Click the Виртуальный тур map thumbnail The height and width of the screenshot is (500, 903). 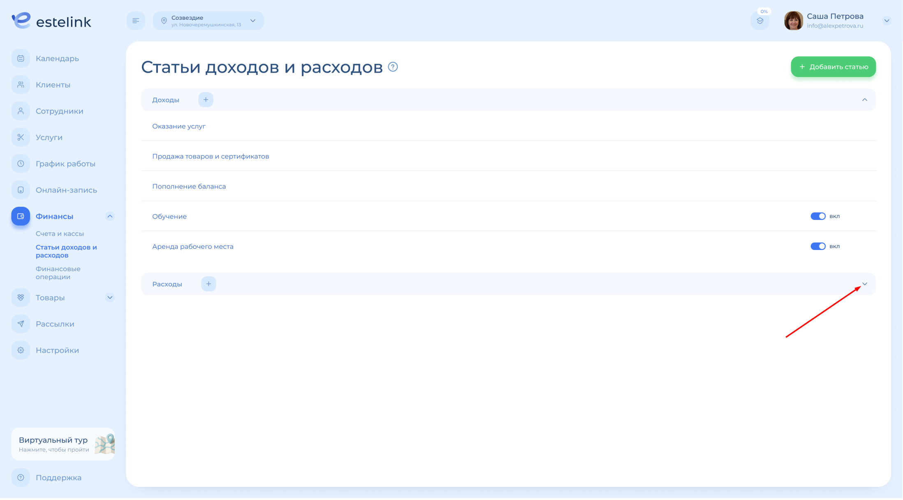105,444
